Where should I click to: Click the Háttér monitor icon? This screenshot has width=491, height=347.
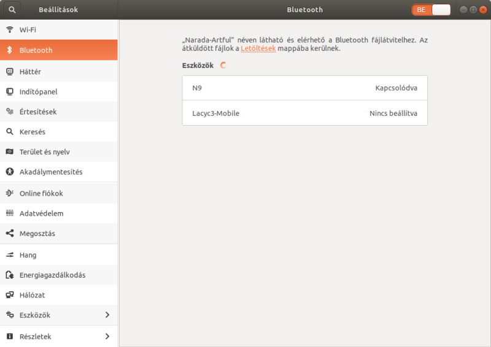point(10,72)
